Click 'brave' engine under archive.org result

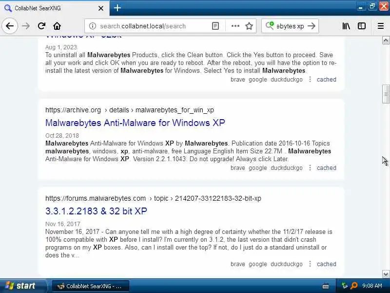[x=238, y=168]
